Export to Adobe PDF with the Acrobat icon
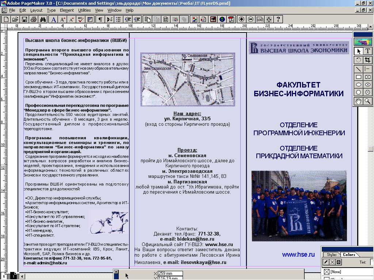The image size is (374, 280). [231, 19]
